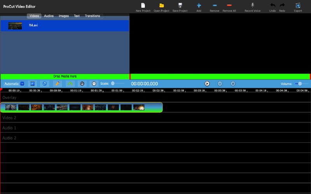Click the Audio 2 track label
The width and height of the screenshot is (311, 194).
point(9,138)
